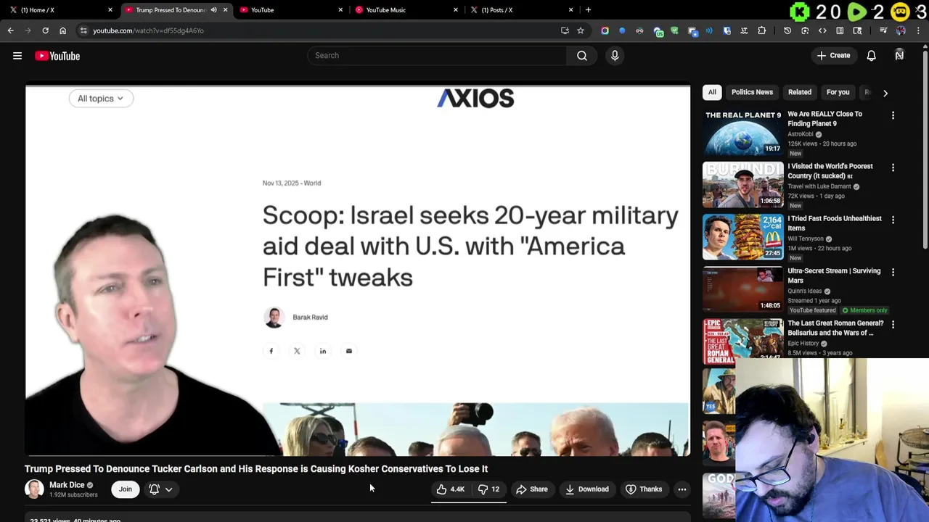Select the Related chip
Image resolution: width=929 pixels, height=522 pixels.
tap(800, 92)
